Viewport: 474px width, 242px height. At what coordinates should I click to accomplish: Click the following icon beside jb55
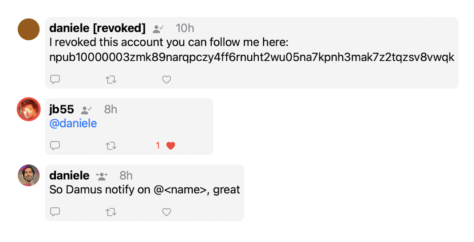[x=86, y=109]
